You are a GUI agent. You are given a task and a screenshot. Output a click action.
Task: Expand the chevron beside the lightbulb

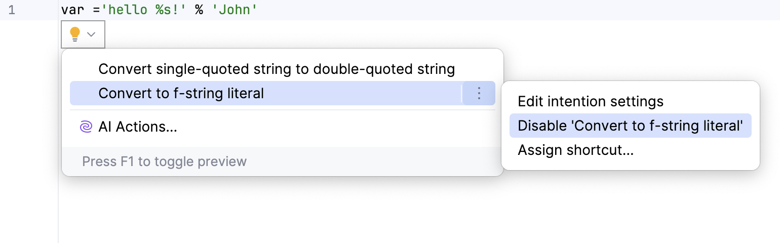92,34
